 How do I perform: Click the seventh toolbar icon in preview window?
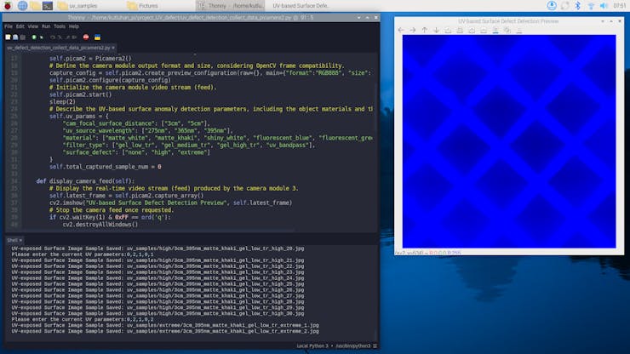pos(472,30)
